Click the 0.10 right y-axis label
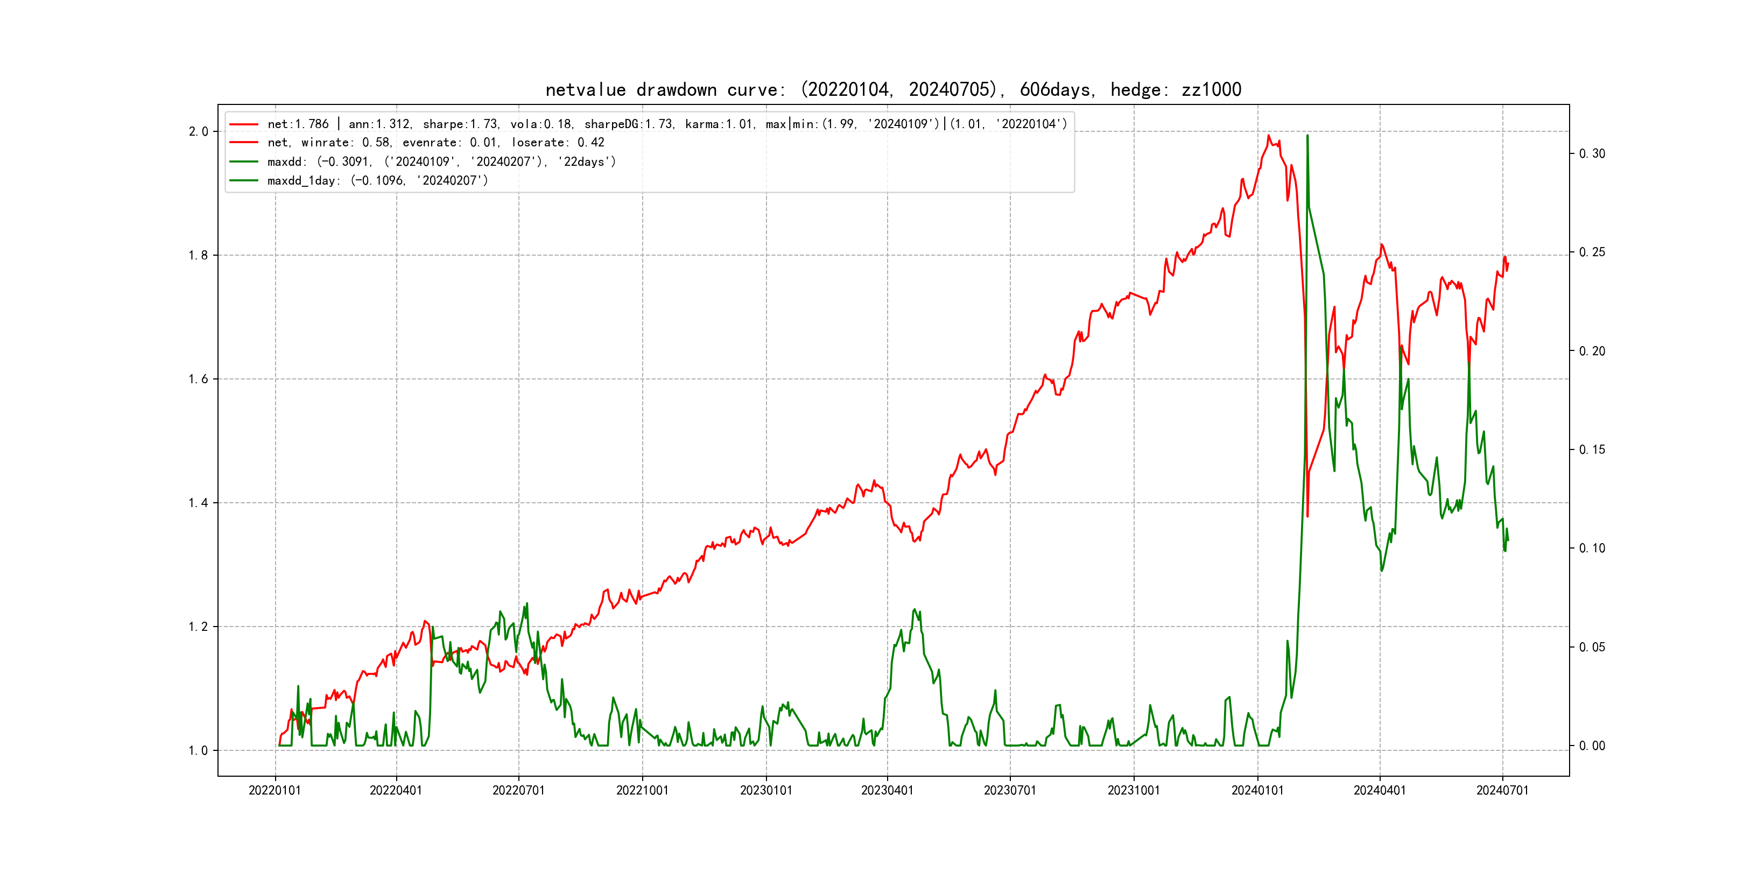Screen dimensions: 1744x872 [x=1592, y=548]
